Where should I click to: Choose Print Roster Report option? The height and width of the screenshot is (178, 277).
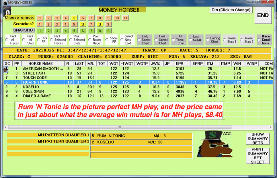coord(90,39)
